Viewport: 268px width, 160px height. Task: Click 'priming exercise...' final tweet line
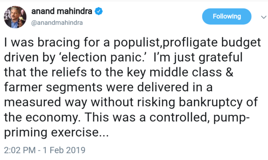pos(56,133)
